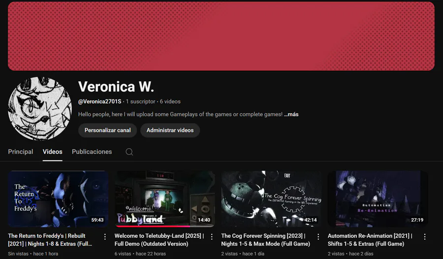Click the Veronica W. channel avatar
This screenshot has height=259, width=443.
(x=40, y=109)
